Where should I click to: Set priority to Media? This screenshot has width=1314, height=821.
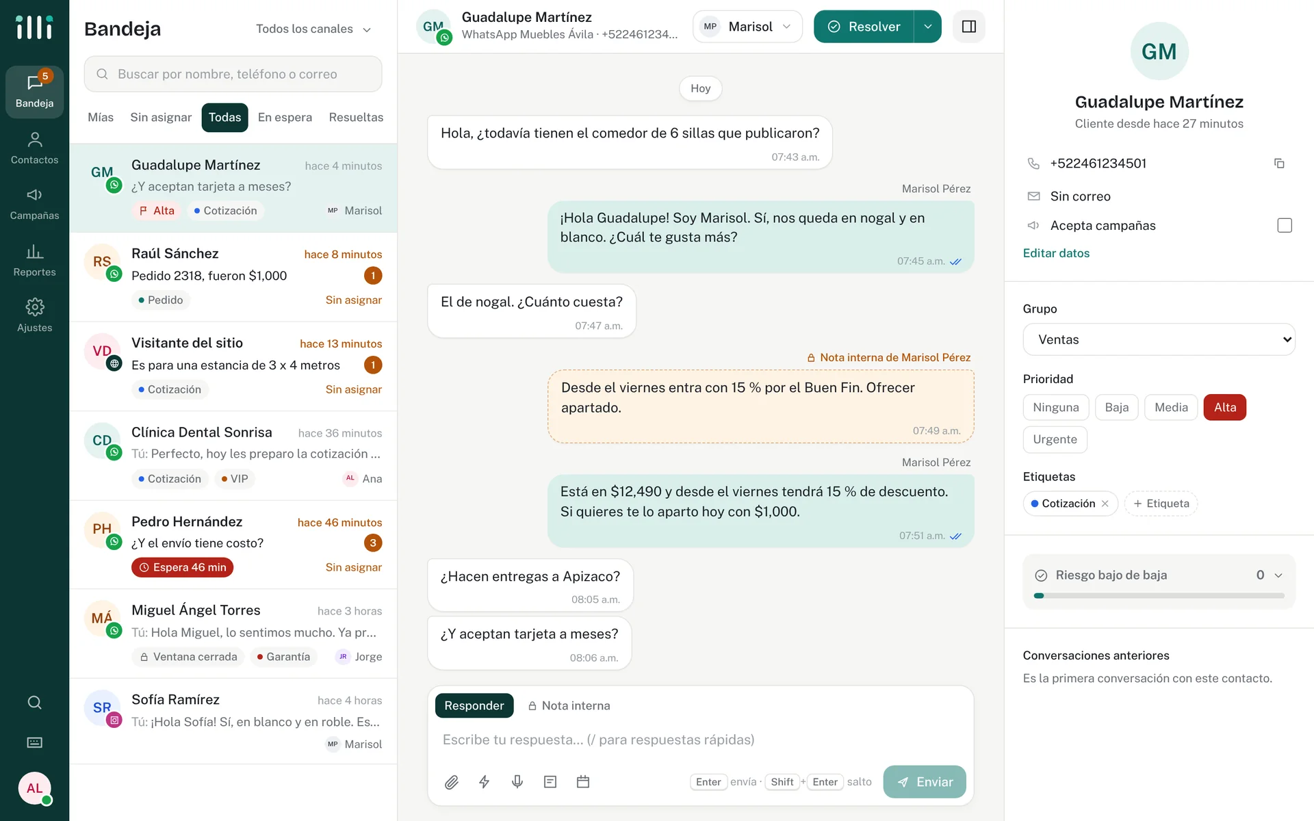click(1171, 407)
